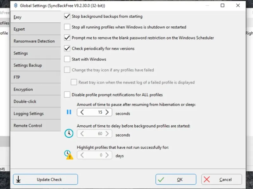Click the background delay value field showing 60

94,134
